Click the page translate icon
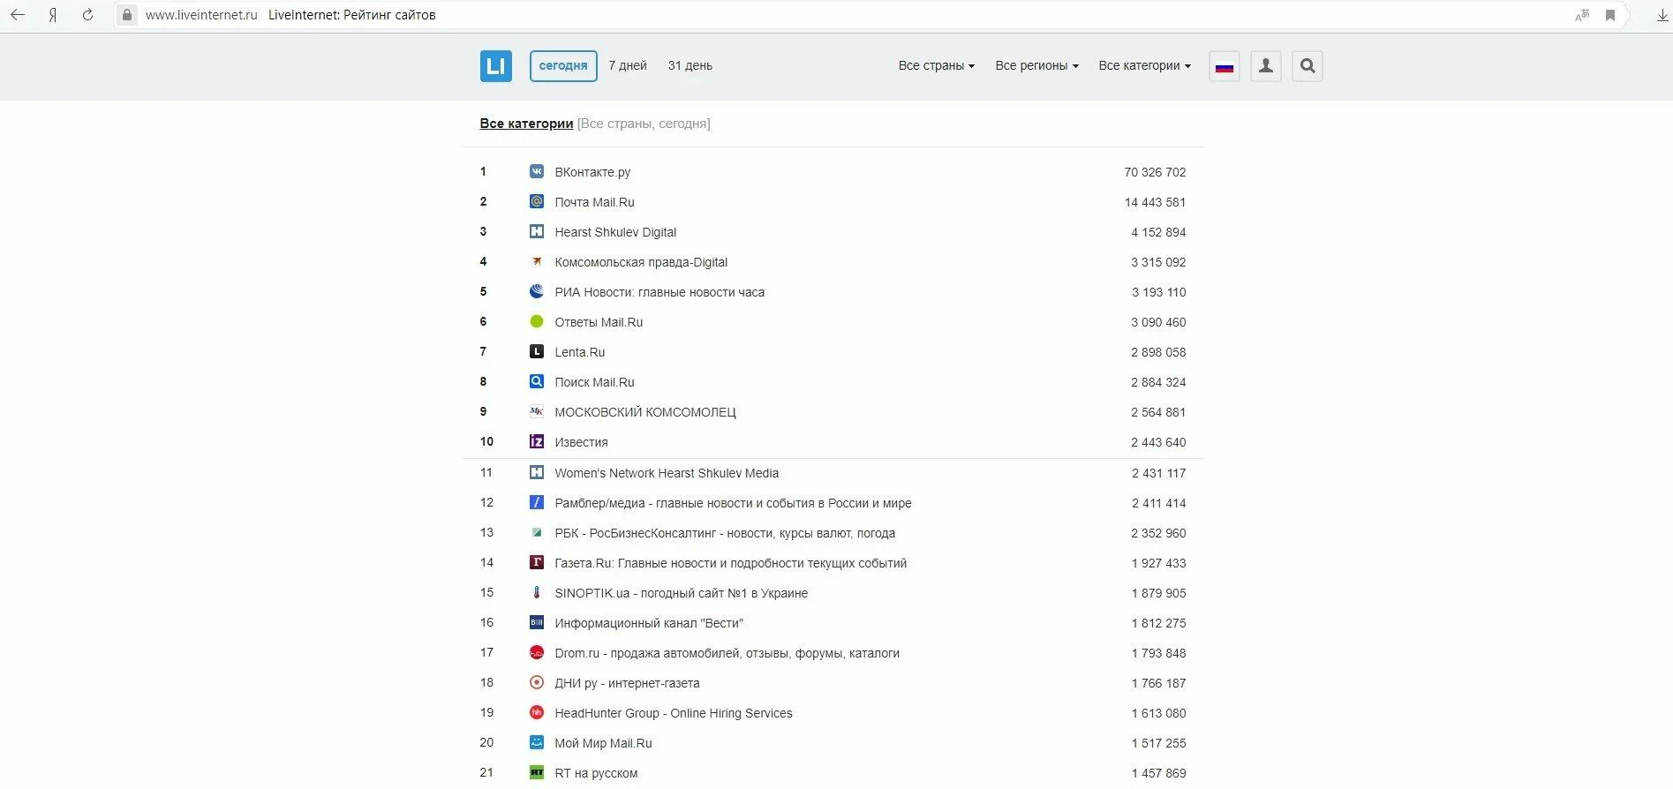Image resolution: width=1673 pixels, height=789 pixels. 1581,15
